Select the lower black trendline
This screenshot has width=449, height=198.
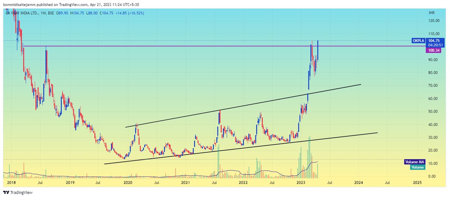pos(241,148)
